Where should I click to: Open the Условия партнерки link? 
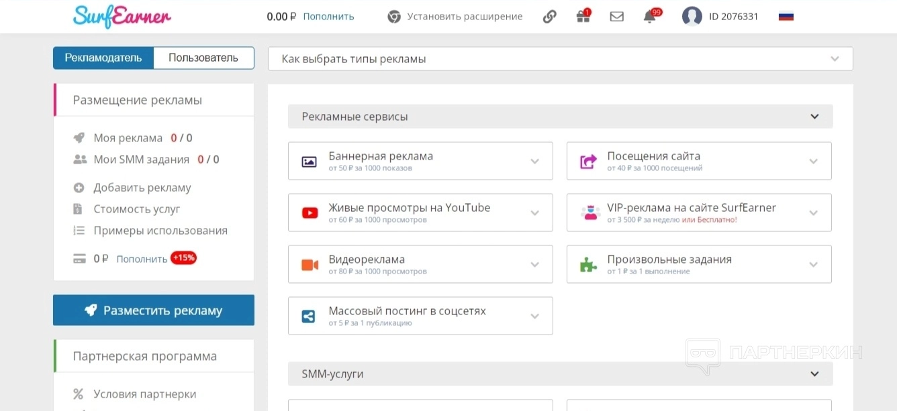(145, 394)
